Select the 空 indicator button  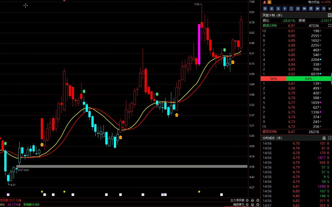(x=265, y=9)
